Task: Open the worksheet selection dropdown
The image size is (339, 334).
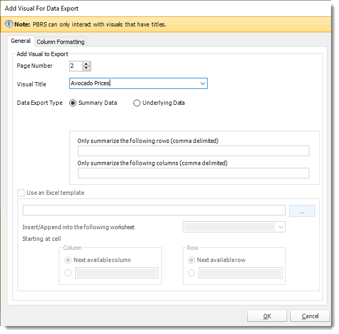Action: point(234,227)
